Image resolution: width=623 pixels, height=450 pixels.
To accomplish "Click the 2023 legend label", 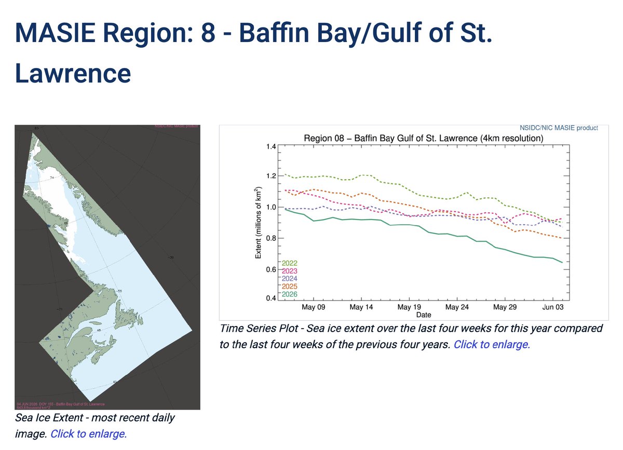I will tap(289, 271).
